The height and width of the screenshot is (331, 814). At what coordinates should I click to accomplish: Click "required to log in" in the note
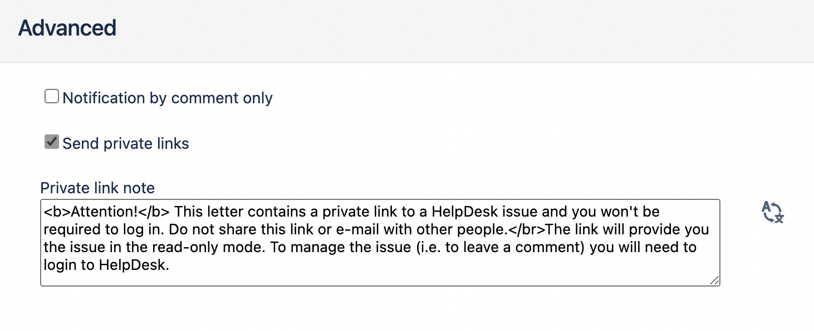click(x=100, y=230)
